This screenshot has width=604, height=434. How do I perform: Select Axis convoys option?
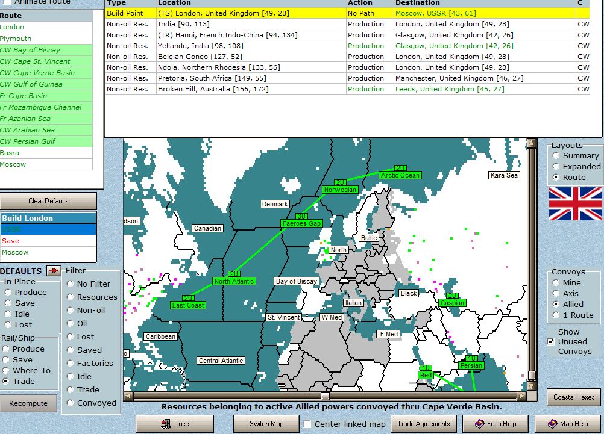point(556,294)
